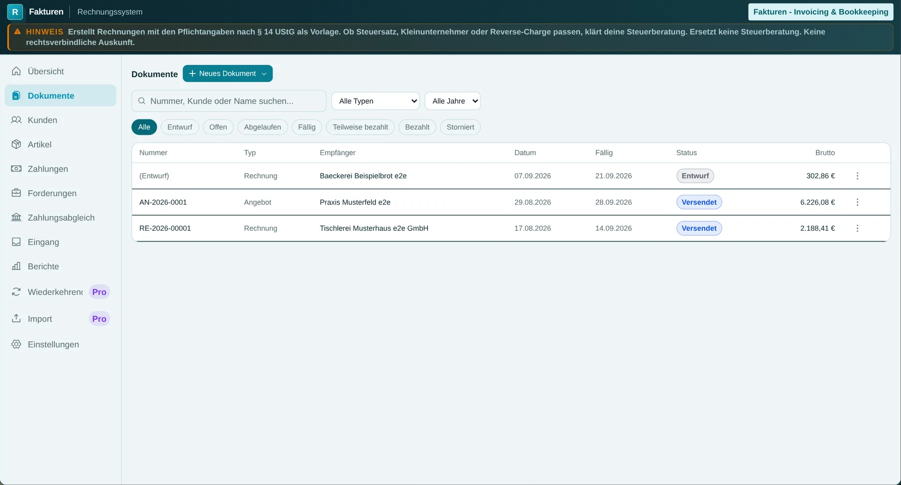
Task: Open the Kunden section
Action: pos(61,120)
